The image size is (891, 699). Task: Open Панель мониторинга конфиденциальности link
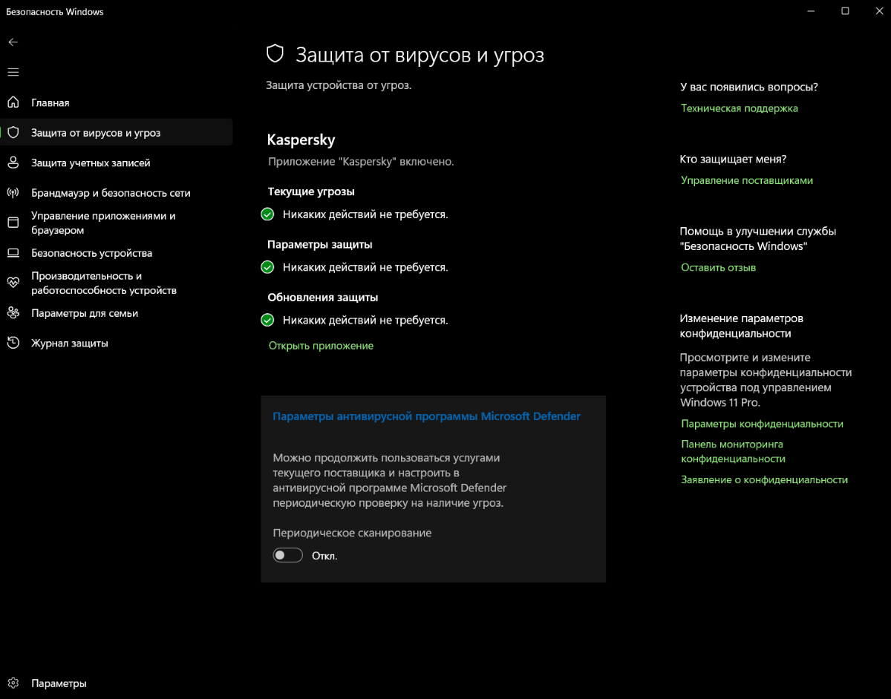pos(733,451)
